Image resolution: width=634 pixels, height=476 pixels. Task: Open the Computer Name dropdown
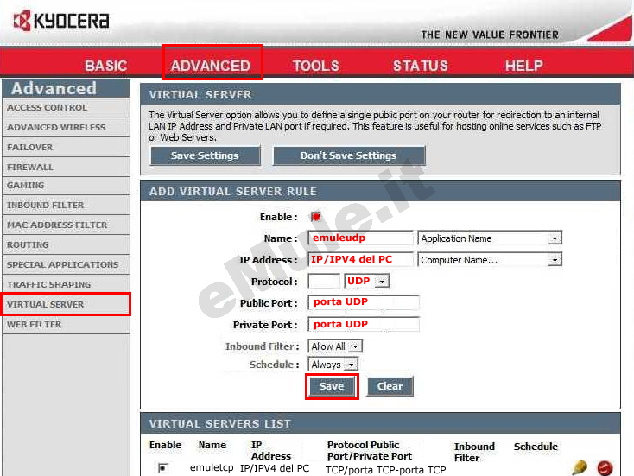[x=490, y=260]
